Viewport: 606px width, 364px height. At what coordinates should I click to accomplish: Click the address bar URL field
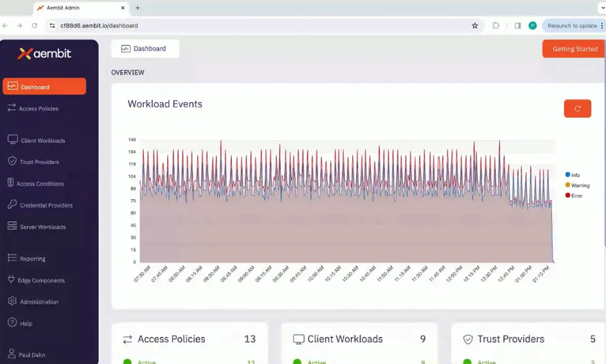[x=263, y=25]
